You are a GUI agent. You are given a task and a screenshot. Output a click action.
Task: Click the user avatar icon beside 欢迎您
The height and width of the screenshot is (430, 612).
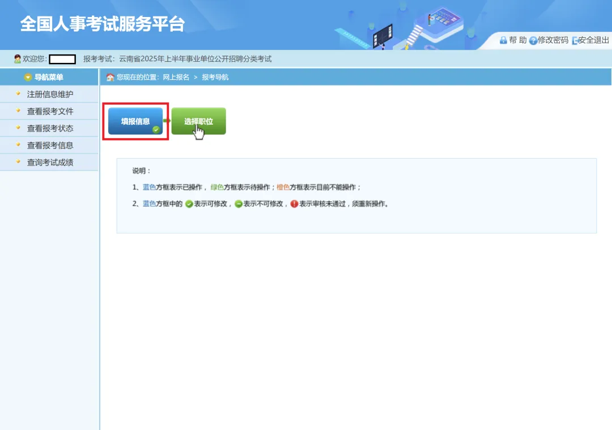click(17, 58)
